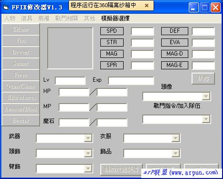This screenshot has height=179, width=223.
Task: Expand the 戰鬥指令/加入隊伍 dropdown
Action: [206, 119]
